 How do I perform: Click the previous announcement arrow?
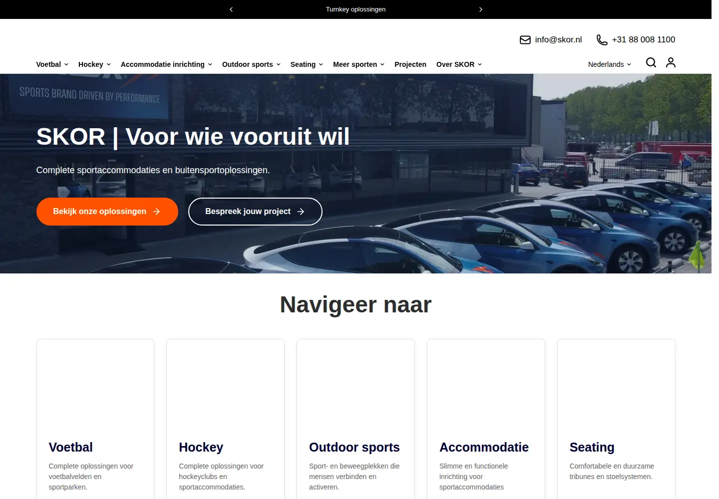[x=231, y=9]
